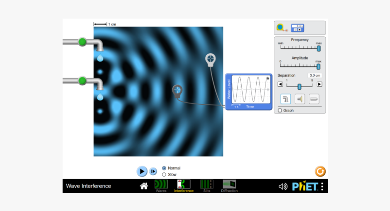This screenshot has width=390, height=211.
Task: Open the PhET logo link
Action: click(x=305, y=186)
